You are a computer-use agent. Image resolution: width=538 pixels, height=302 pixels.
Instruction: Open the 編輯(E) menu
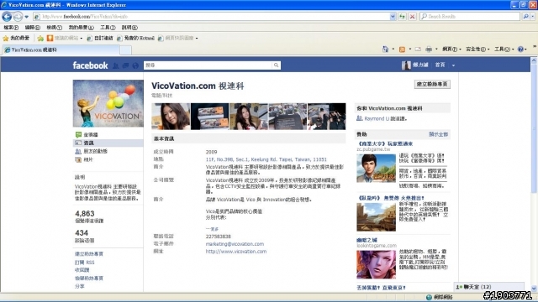(x=33, y=28)
